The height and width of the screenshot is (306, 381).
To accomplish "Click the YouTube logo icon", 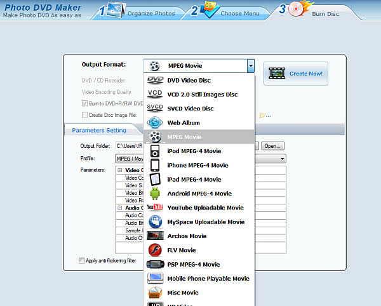I will 155,207.
